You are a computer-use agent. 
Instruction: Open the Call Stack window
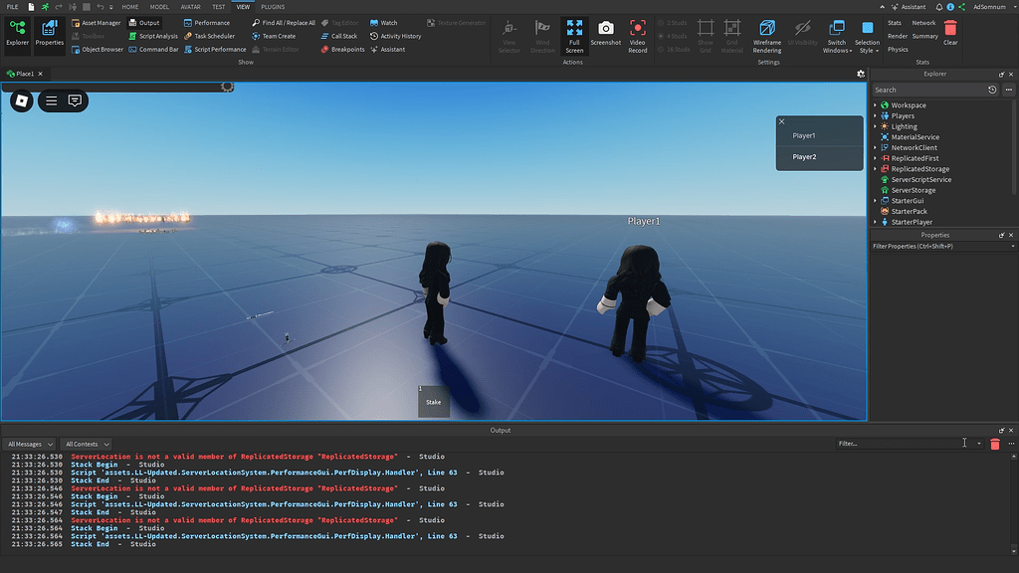[338, 37]
